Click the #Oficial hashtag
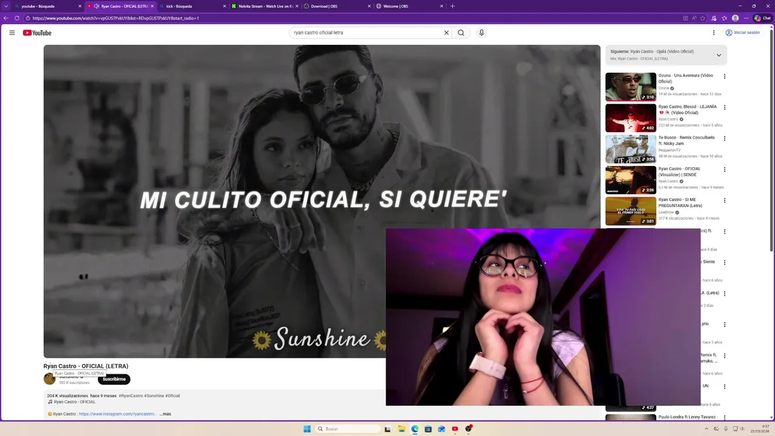Screen dimensions: 775x436 click(173, 395)
